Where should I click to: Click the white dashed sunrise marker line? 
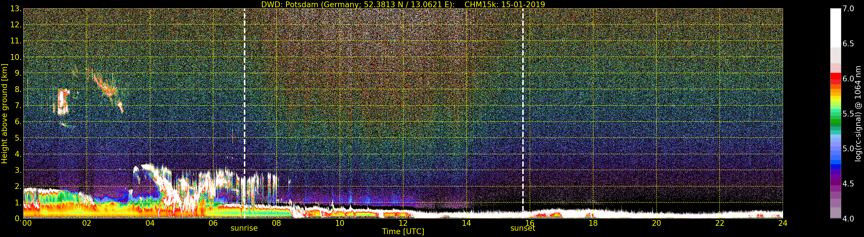click(244, 113)
